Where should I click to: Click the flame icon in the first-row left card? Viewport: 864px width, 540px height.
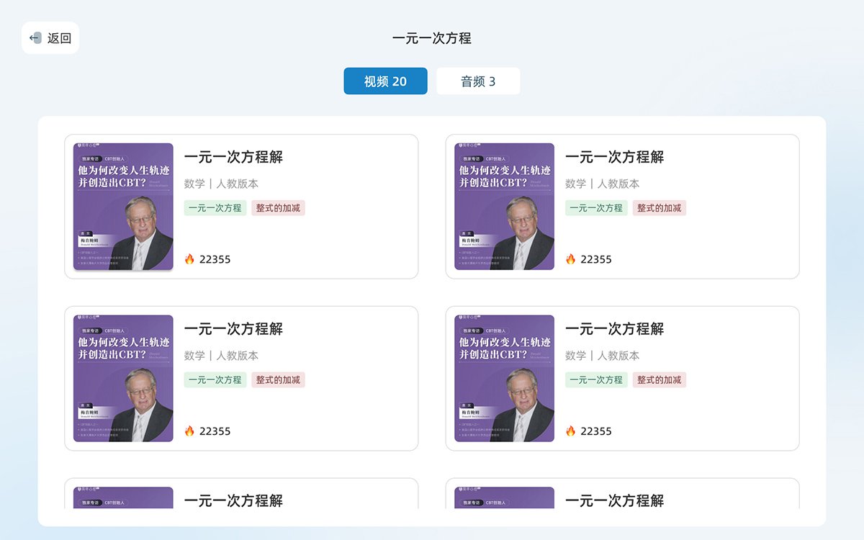(189, 258)
